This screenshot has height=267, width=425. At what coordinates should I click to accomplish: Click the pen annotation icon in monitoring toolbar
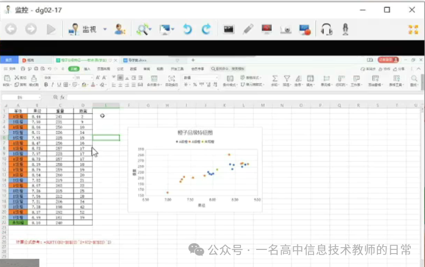248,29
